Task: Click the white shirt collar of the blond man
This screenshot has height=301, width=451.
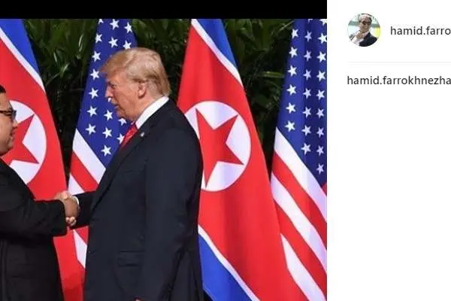Action: coord(152,111)
